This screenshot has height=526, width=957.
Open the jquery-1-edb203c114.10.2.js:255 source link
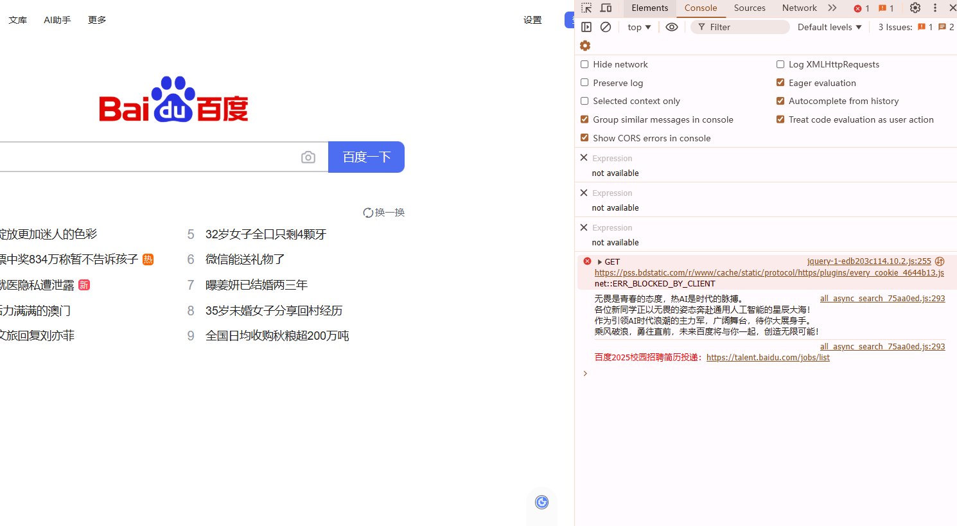tap(869, 261)
